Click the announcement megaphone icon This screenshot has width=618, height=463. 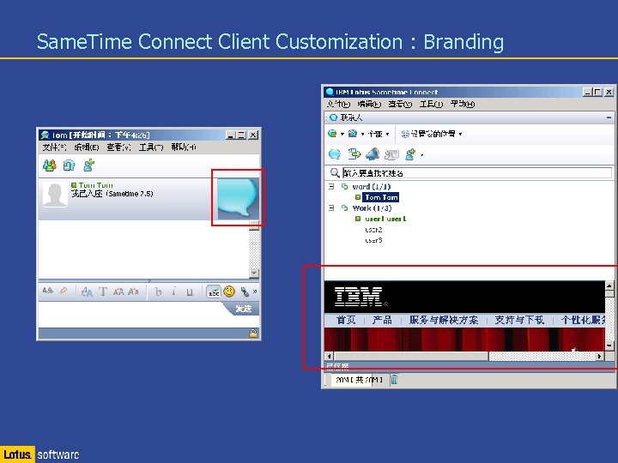coord(373,154)
